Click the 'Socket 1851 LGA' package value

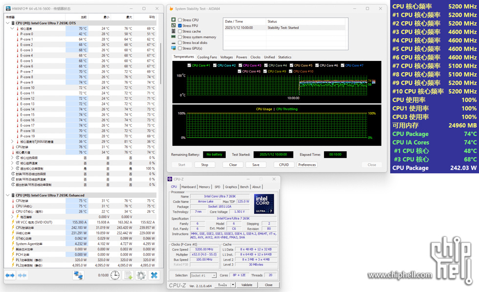[x=219, y=206]
